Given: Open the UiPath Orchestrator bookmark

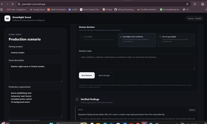Looking at the screenshot, I should pos(57,10).
